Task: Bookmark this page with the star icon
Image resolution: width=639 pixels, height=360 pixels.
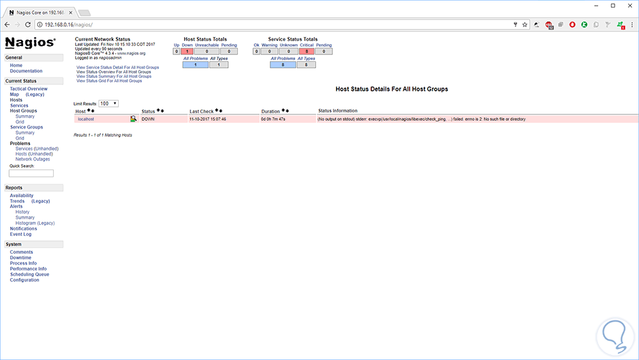Action: 525,24
